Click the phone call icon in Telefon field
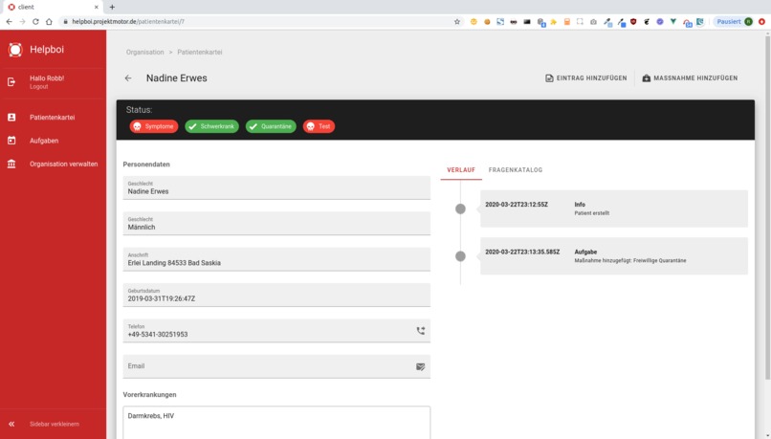The height and width of the screenshot is (439, 771). tap(420, 331)
